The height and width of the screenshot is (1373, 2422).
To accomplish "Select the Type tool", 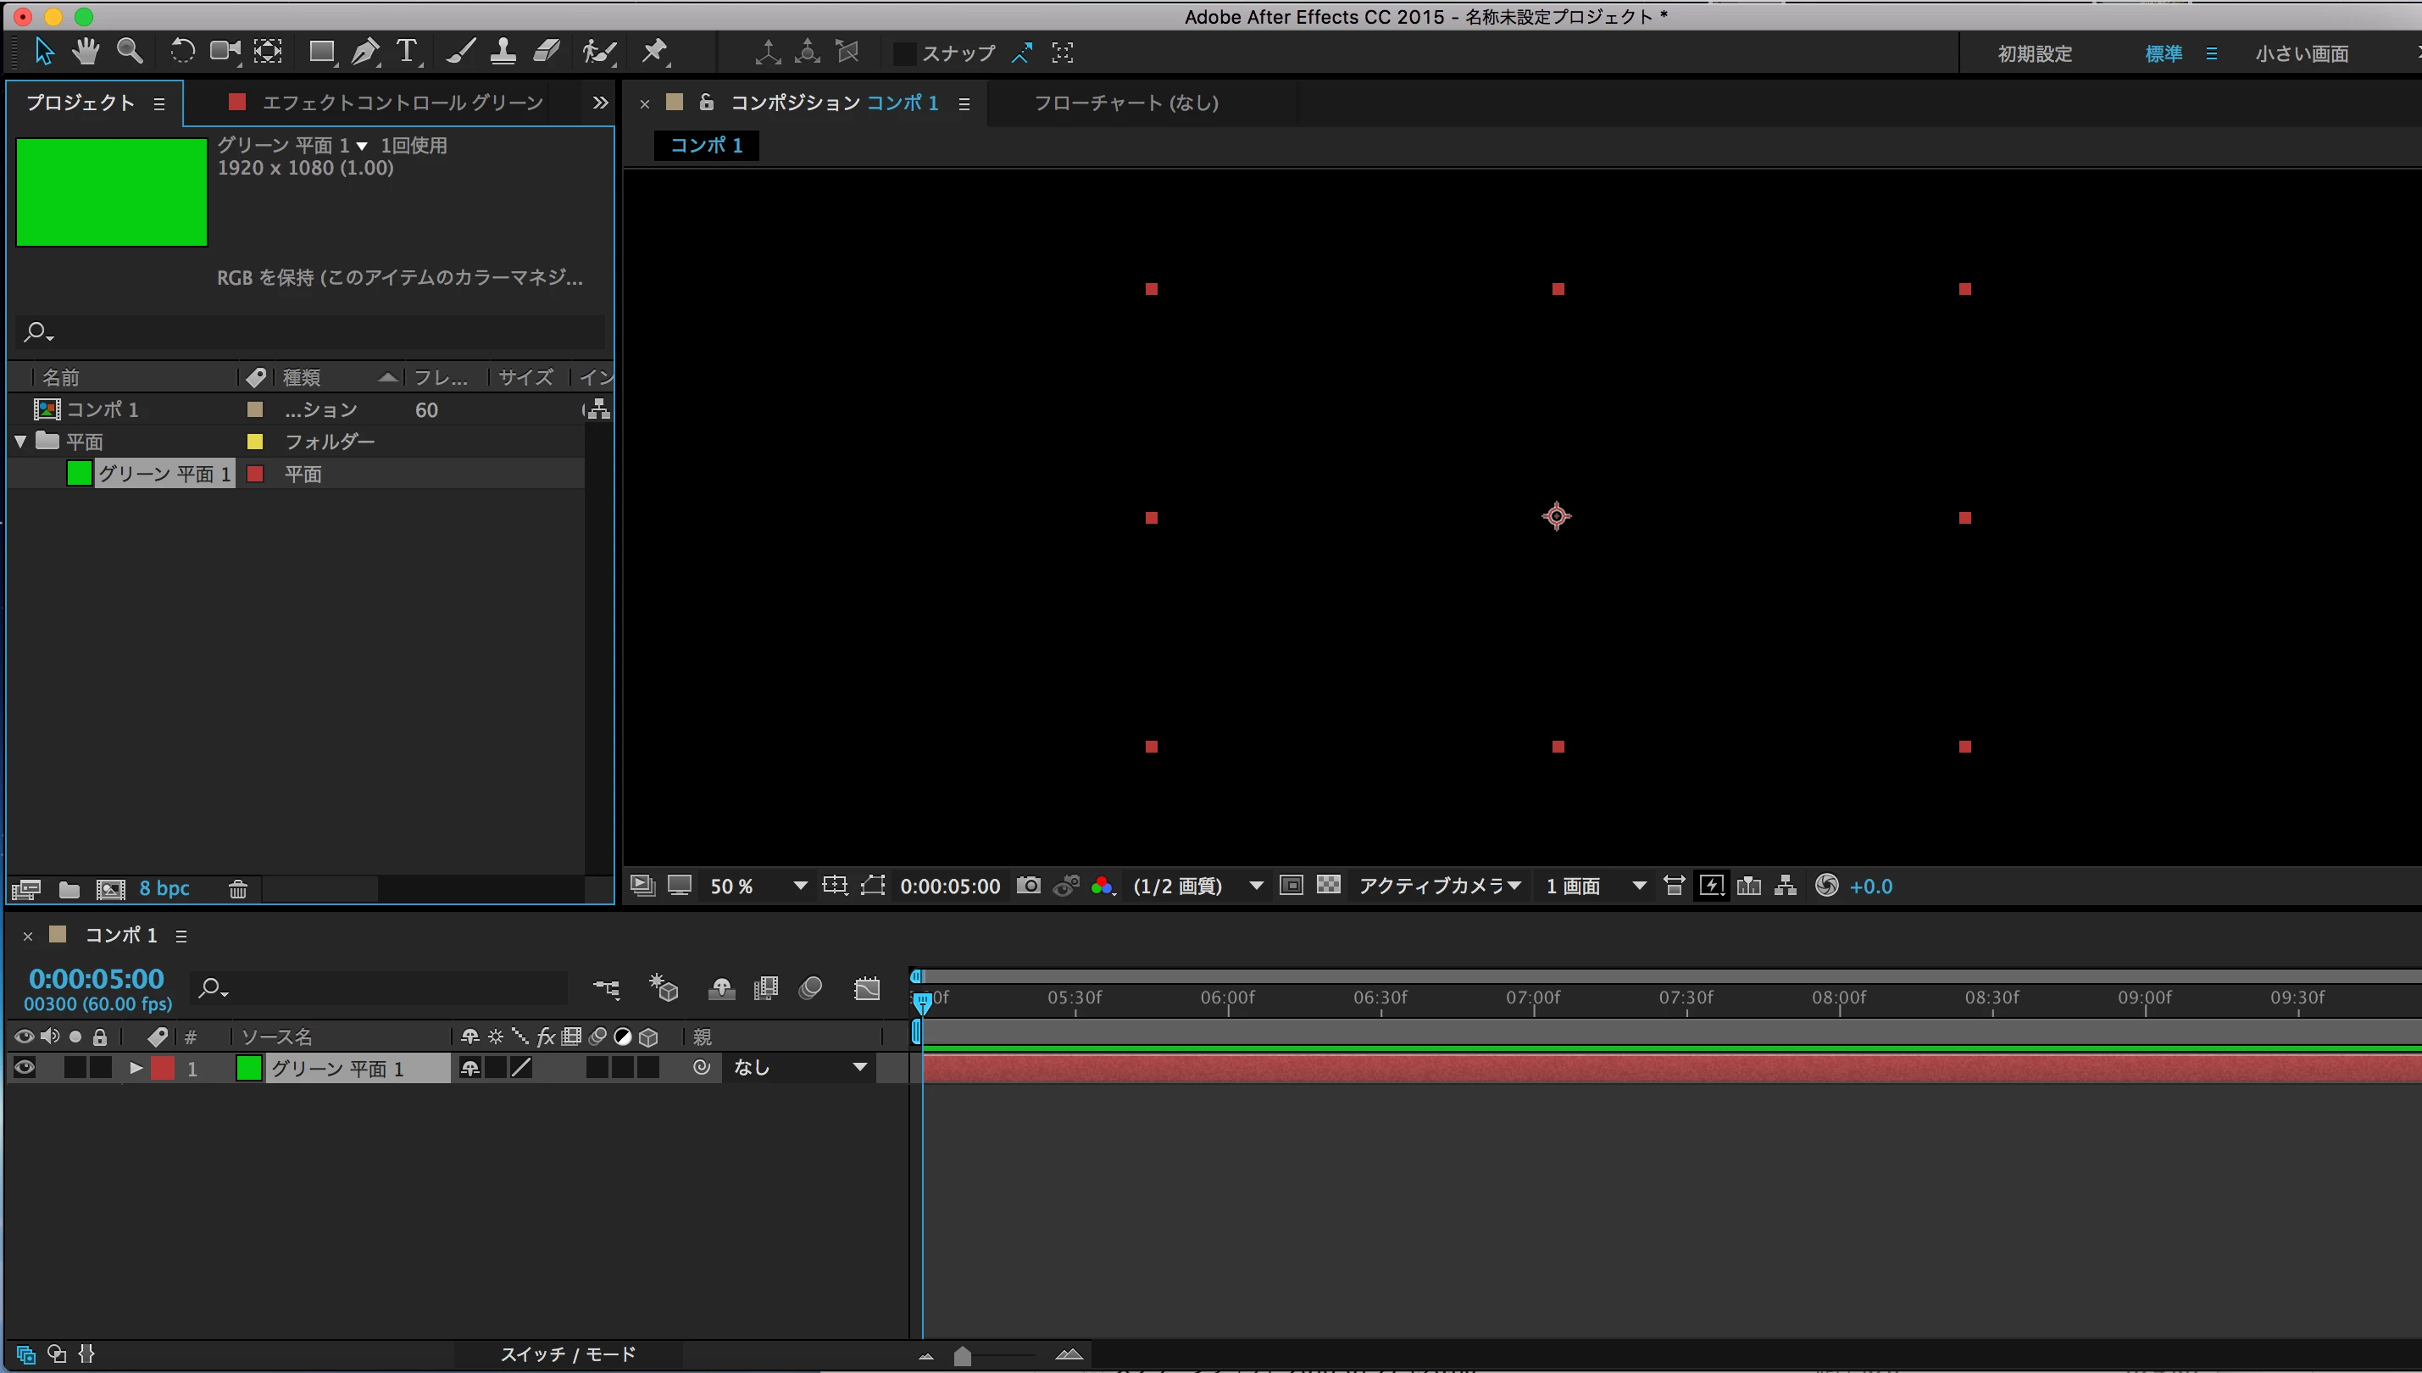I will (406, 52).
